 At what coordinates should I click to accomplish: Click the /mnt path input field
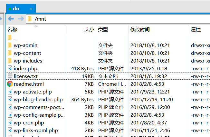(x=118, y=19)
